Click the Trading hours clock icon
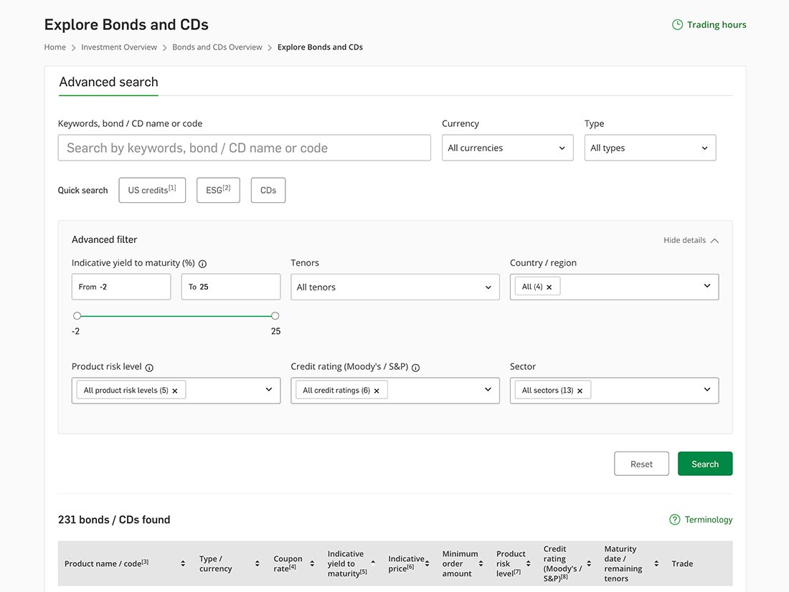This screenshot has height=592, width=789. pyautogui.click(x=677, y=24)
